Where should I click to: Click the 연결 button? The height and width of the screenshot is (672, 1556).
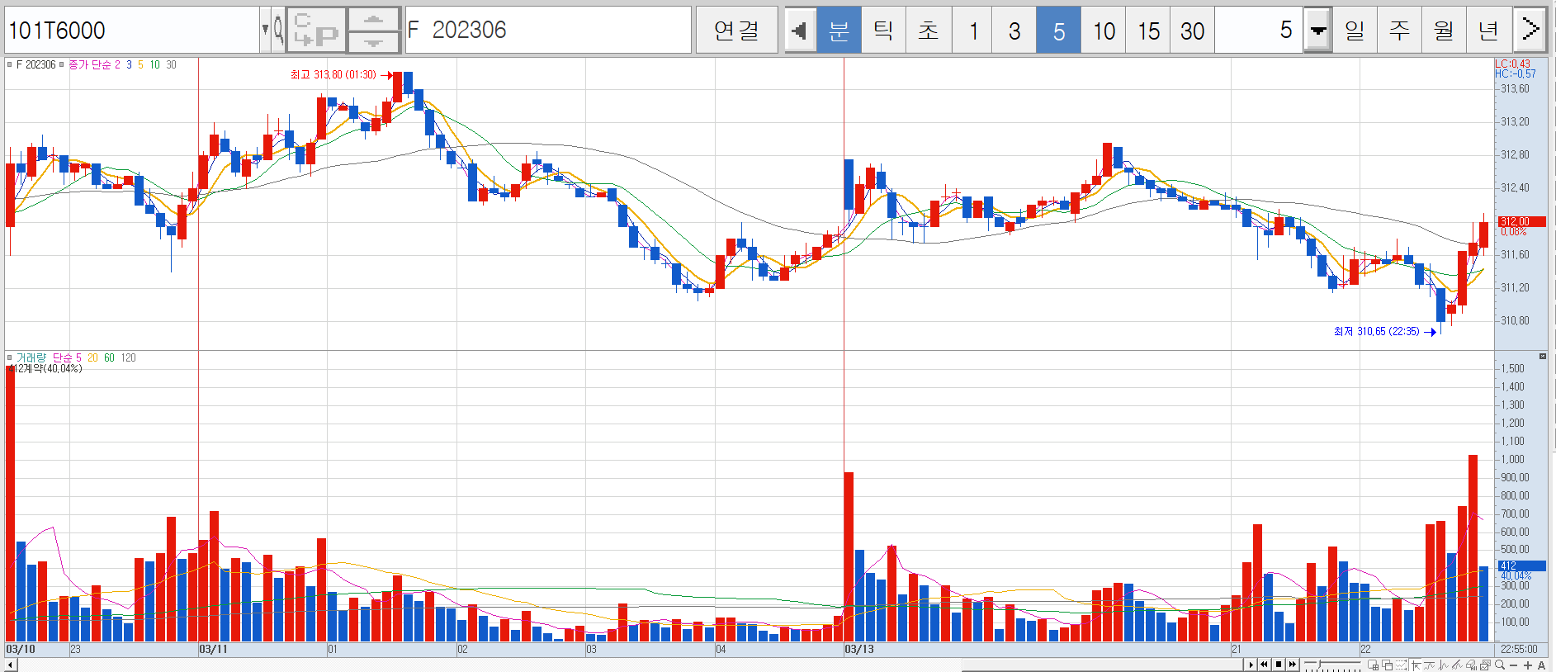736,31
